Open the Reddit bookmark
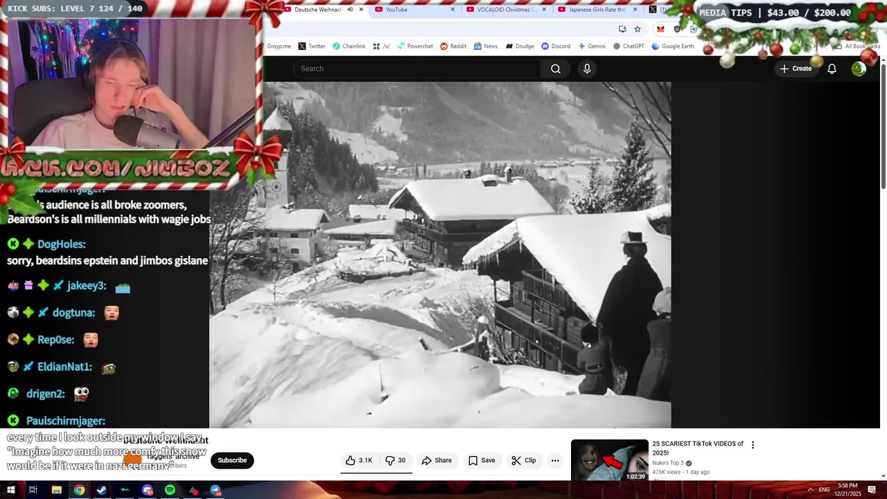 453,46
